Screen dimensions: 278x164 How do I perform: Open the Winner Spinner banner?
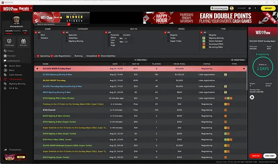61,17
